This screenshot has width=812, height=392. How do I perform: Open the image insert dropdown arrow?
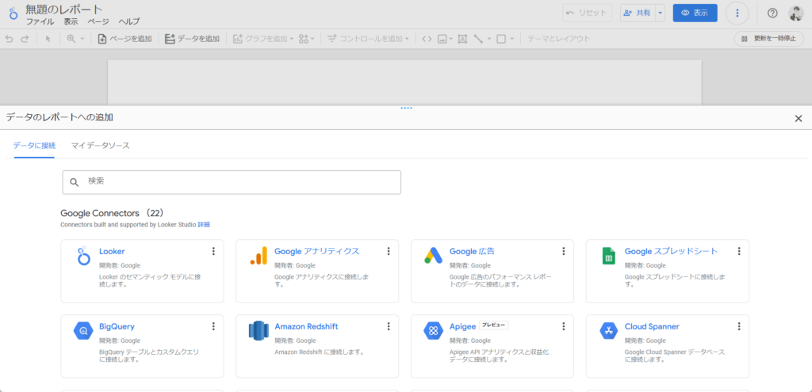click(x=451, y=40)
